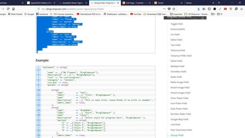Viewport: 245px width, 138px height.
Task: Open Editor Field in sidebar
Action: pyautogui.click(x=176, y=40)
